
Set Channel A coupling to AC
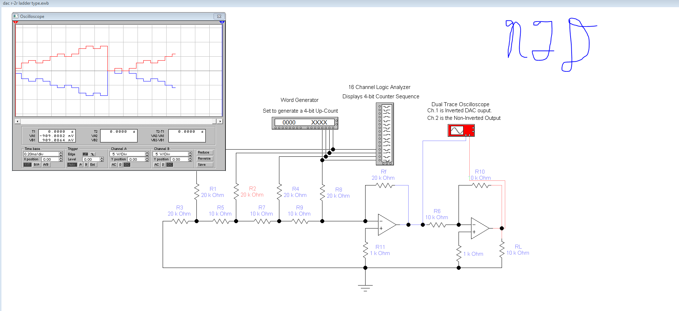tap(114, 165)
